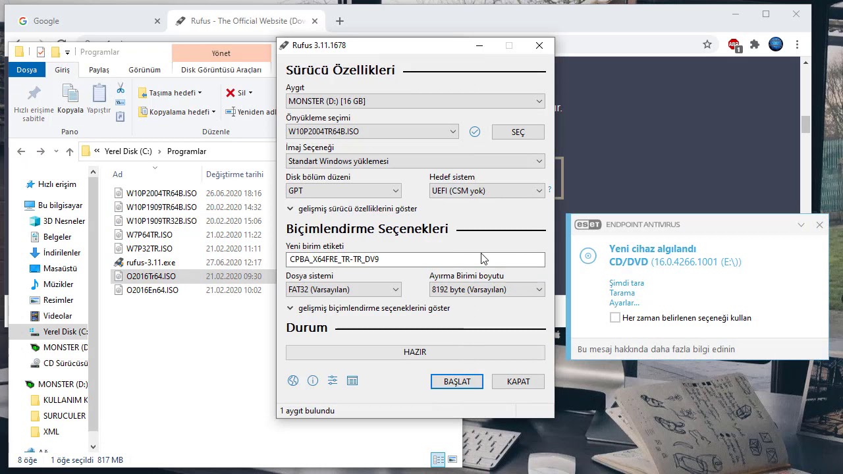The width and height of the screenshot is (843, 474).
Task: Open Rufus settings sliders icon
Action: click(333, 381)
